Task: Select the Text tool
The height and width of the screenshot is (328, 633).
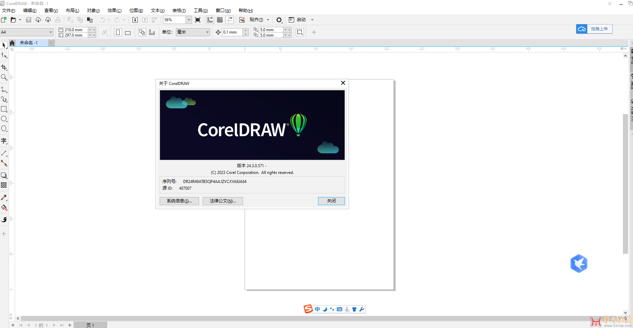Action: tap(4, 141)
